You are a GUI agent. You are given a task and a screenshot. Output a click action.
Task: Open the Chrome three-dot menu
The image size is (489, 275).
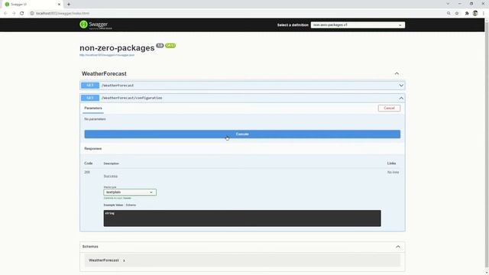click(484, 14)
